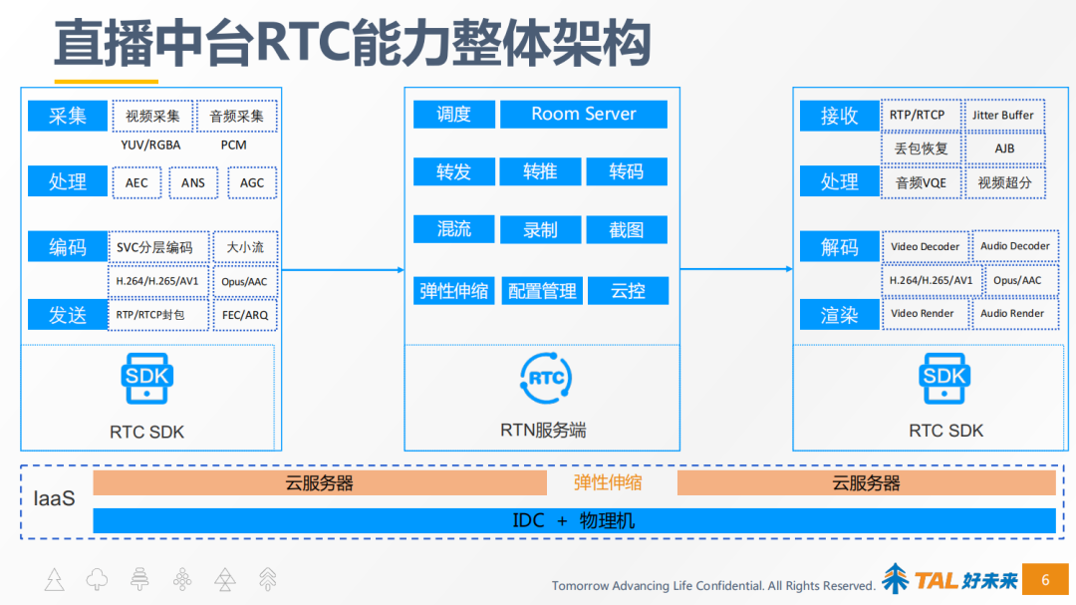Select the 音频VQE box
1076x605 pixels.
(x=921, y=182)
